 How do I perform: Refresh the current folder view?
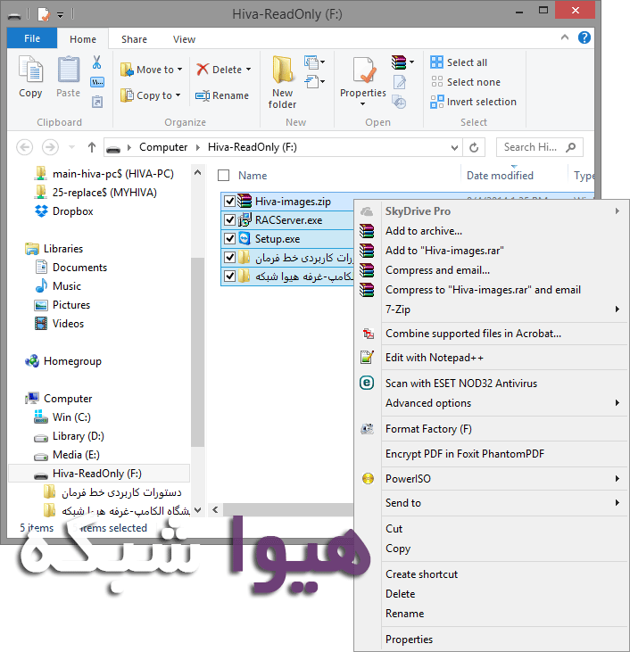pyautogui.click(x=474, y=147)
